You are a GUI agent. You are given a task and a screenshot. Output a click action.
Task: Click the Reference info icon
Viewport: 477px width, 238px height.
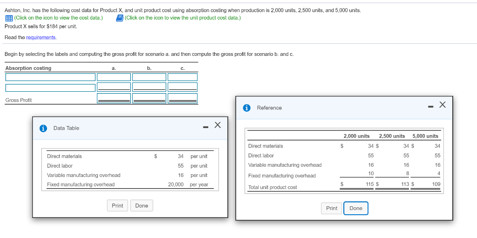[247, 108]
